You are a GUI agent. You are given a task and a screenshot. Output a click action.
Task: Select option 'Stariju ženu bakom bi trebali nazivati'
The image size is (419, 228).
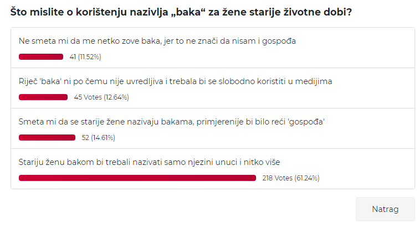[150, 162]
